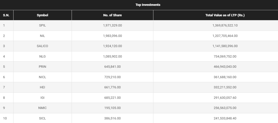The image size is (278, 123).
Task: Select the NMIC symbol
Action: [42, 108]
